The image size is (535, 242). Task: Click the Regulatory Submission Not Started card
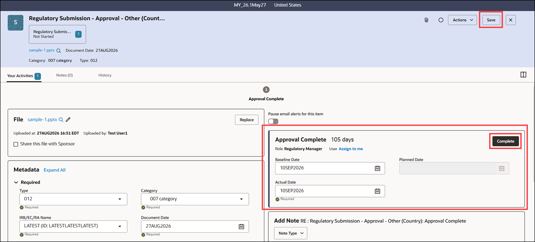pos(57,34)
